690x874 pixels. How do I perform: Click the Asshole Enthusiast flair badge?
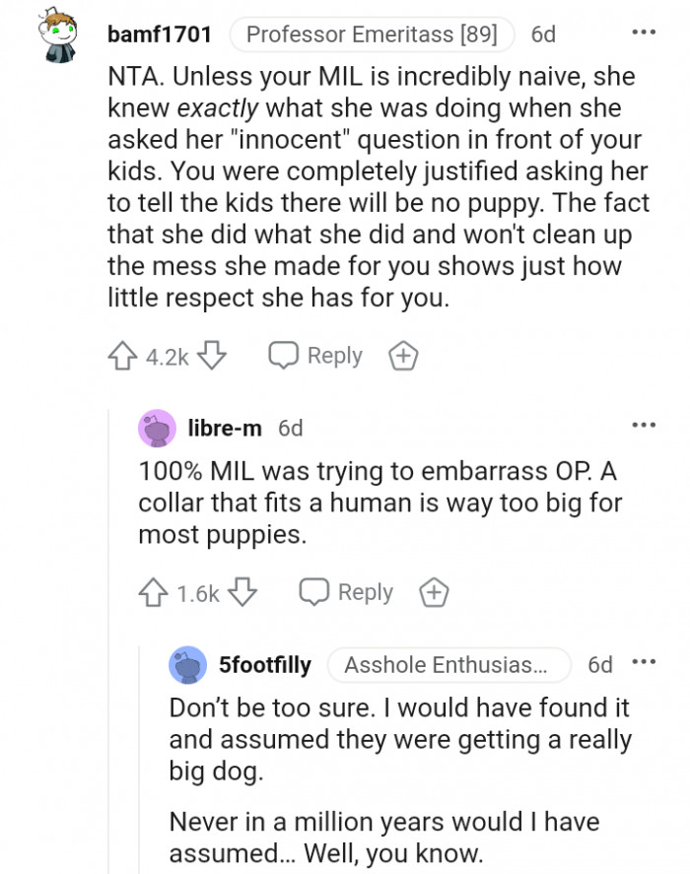pyautogui.click(x=448, y=665)
